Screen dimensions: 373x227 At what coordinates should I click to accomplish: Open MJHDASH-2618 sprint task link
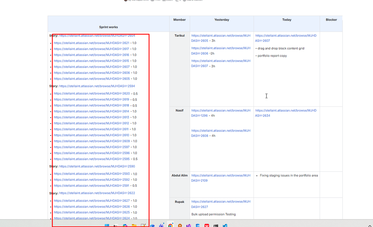[91, 105]
